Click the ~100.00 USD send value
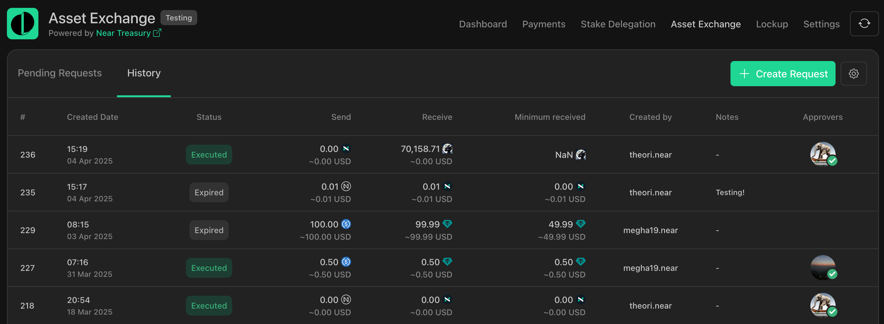 click(x=325, y=237)
